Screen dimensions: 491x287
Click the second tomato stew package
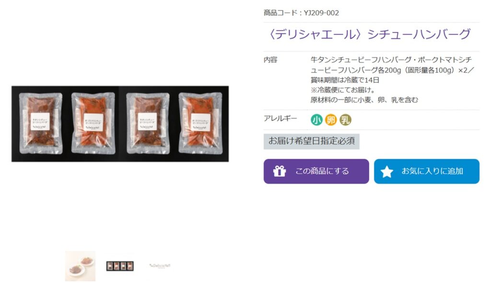click(x=94, y=123)
